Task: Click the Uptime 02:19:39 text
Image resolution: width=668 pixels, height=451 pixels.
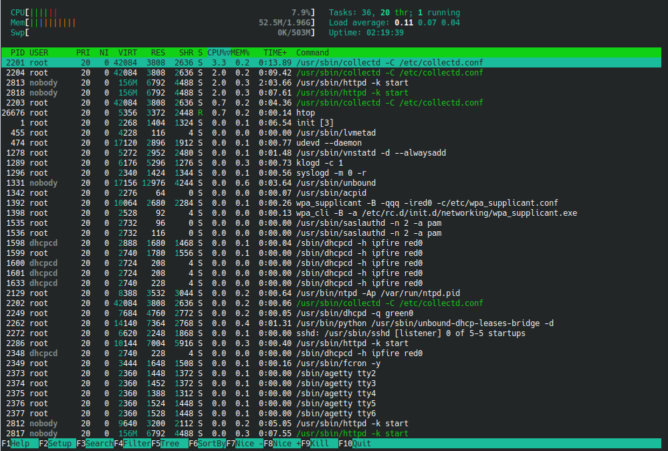Action: 366,32
